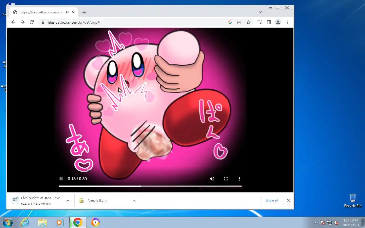The height and width of the screenshot is (228, 365).
Task: Click the Show desktop strip
Action: point(363,222)
